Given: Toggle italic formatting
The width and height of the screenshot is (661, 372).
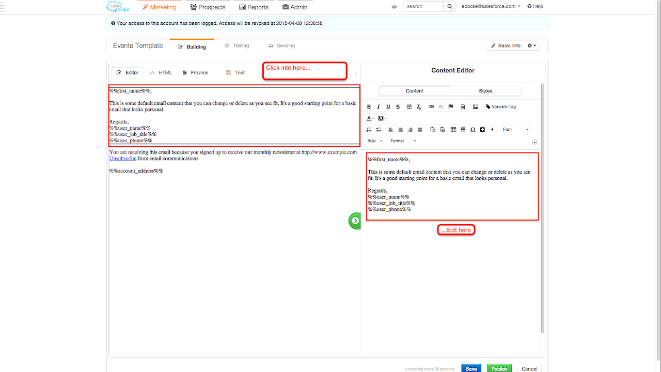Looking at the screenshot, I should click(x=379, y=107).
